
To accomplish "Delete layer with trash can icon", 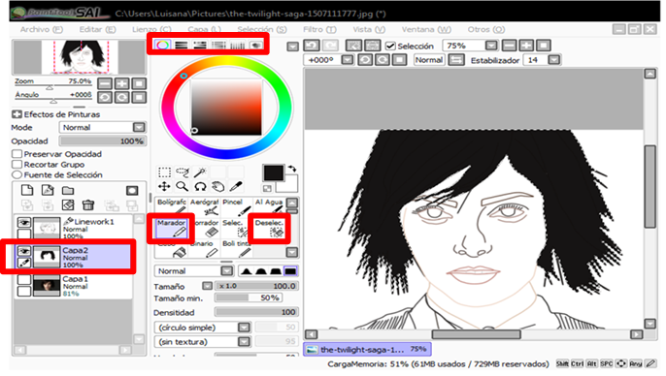I will coord(88,205).
